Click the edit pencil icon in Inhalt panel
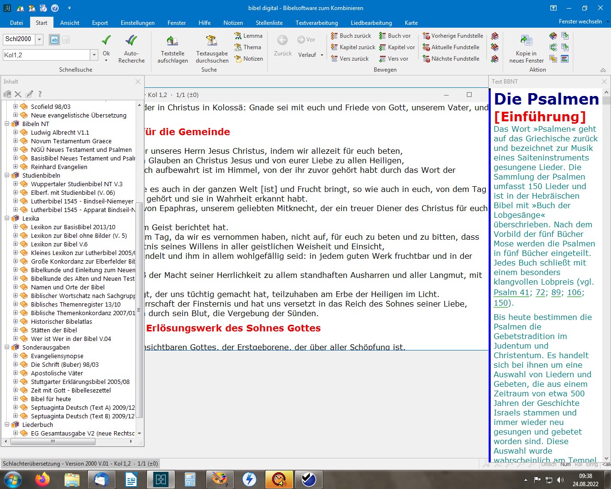Viewport: 611px width, 489px height. [29, 94]
